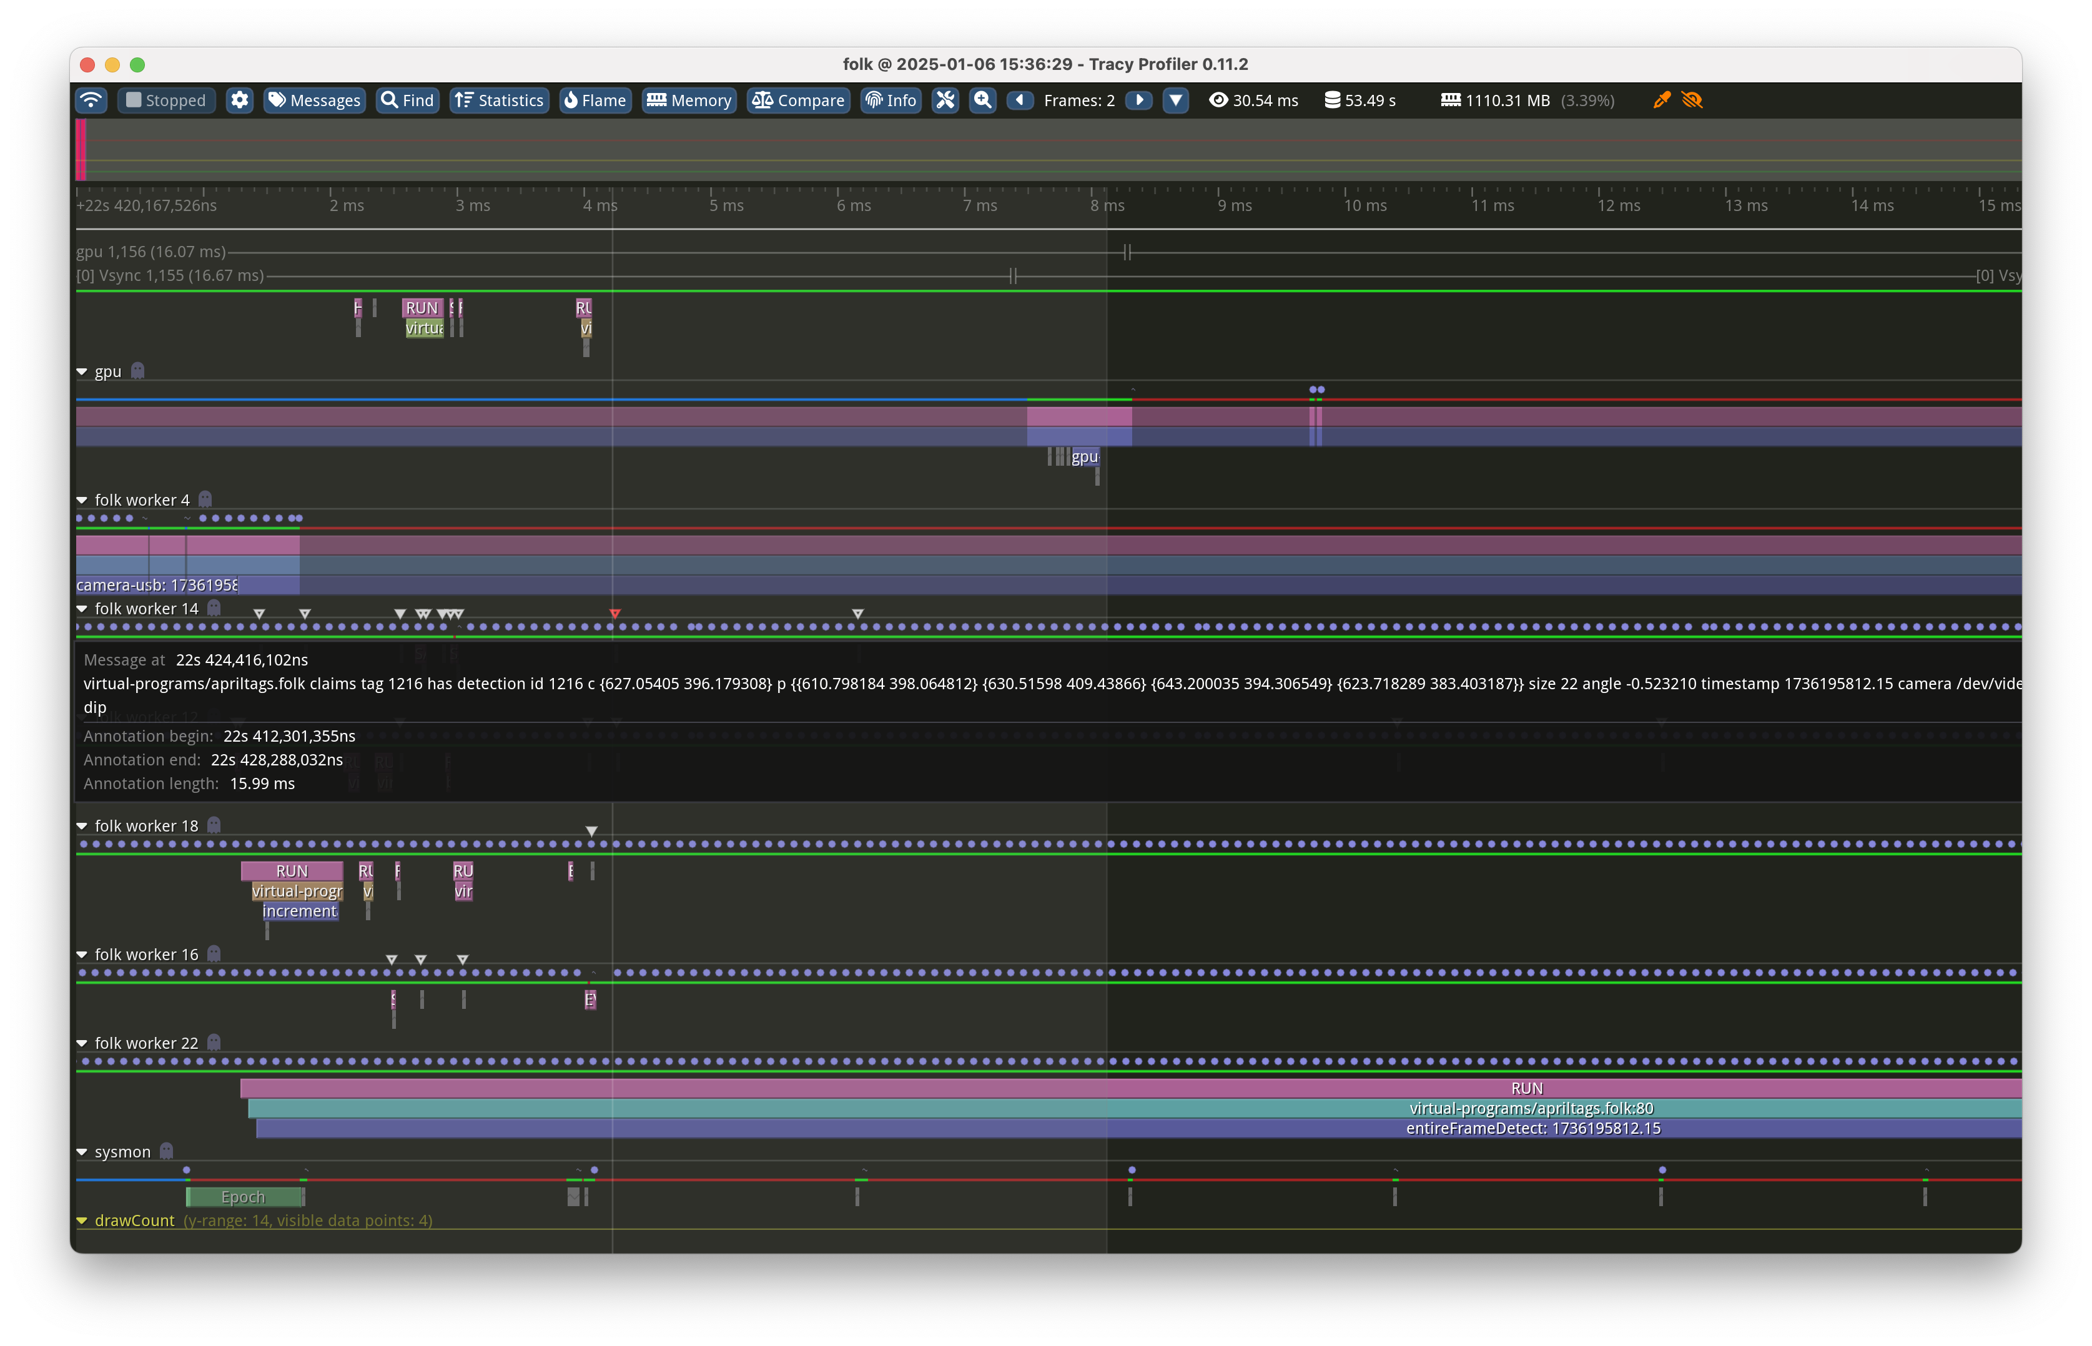Screen dimensions: 2092x1346
Task: Collapse the folk worker 22 thread
Action: 82,1044
